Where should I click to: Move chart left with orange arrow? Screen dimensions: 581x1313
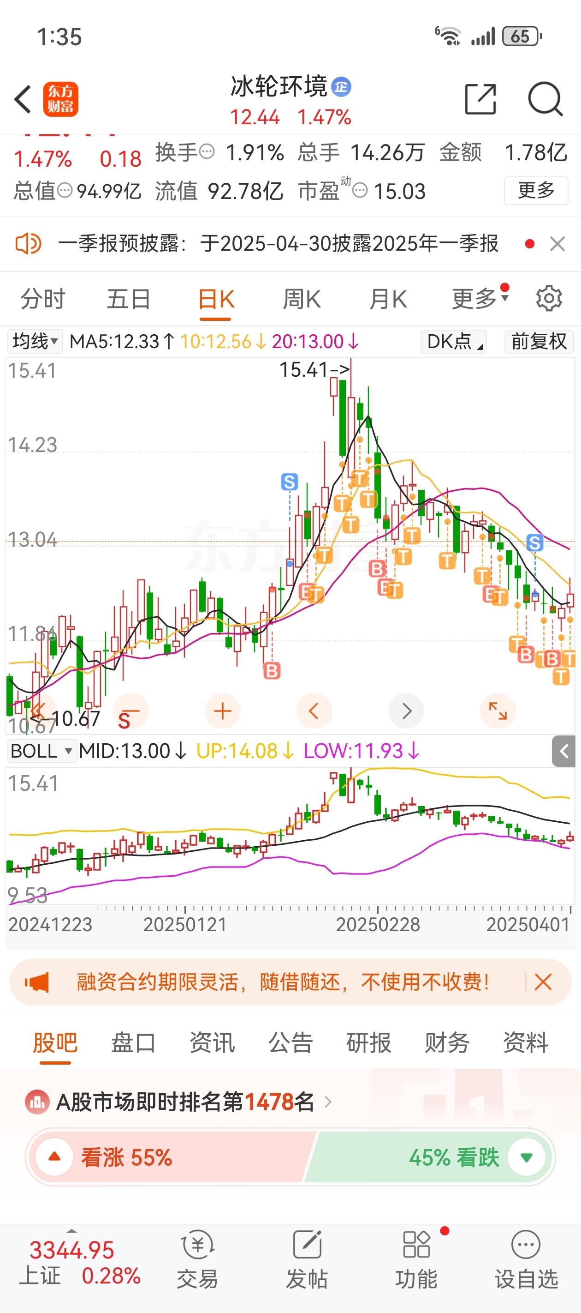314,711
